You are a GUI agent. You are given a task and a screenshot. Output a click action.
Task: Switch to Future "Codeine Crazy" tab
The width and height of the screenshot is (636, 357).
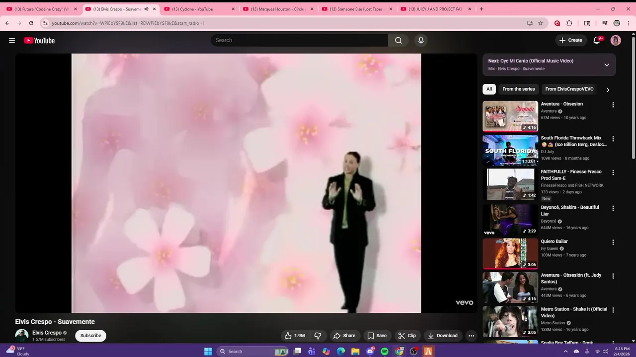click(41, 9)
